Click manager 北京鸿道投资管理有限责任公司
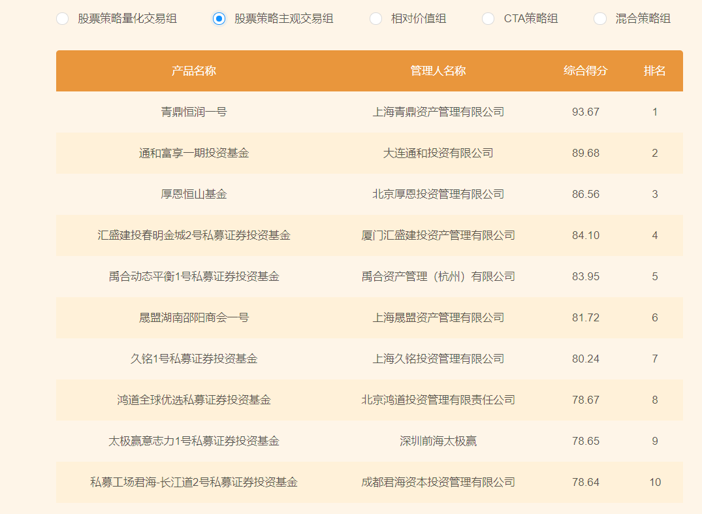702x514 pixels. pyautogui.click(x=438, y=400)
